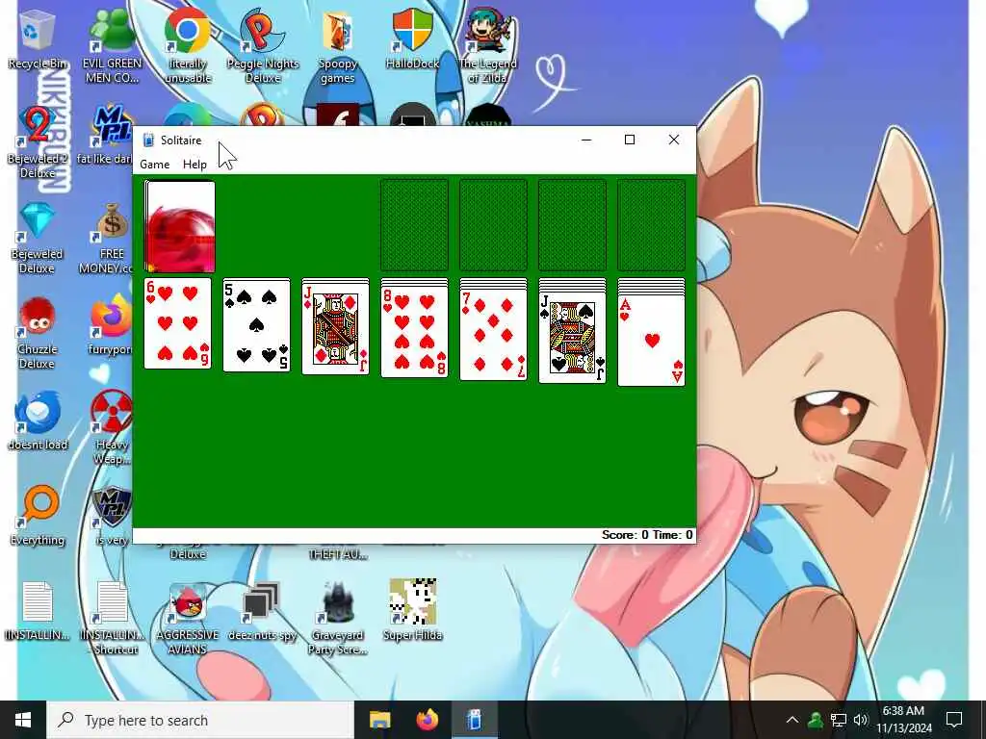
Task: Select the first IINSTALLIN text file icon
Action: [38, 612]
